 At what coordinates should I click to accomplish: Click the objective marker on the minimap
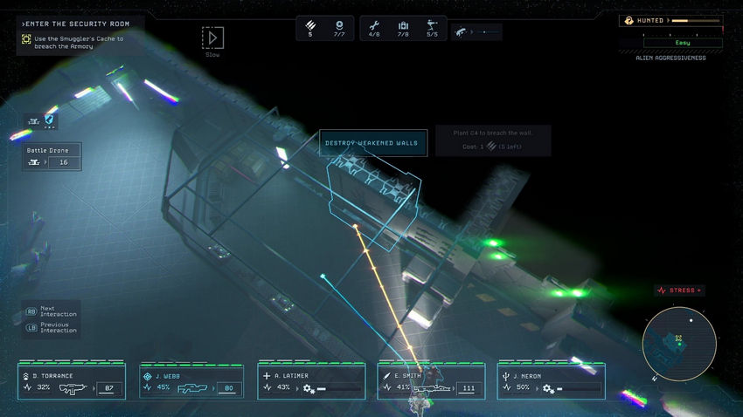tap(678, 338)
